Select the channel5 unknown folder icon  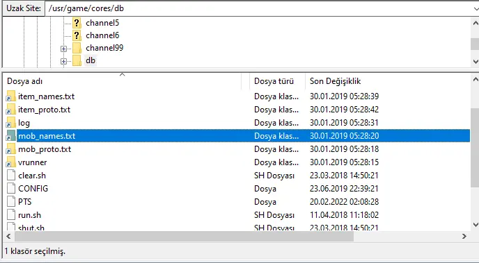(x=77, y=23)
